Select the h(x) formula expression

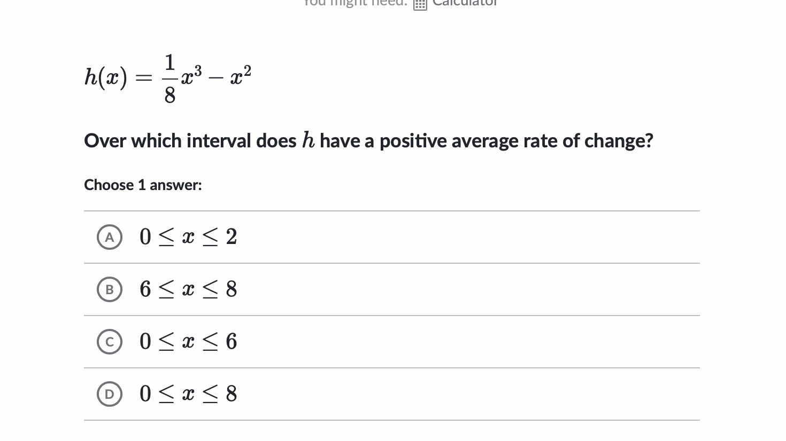click(167, 77)
